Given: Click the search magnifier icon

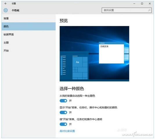Looking at the screenshot, I should [x=149, y=10].
